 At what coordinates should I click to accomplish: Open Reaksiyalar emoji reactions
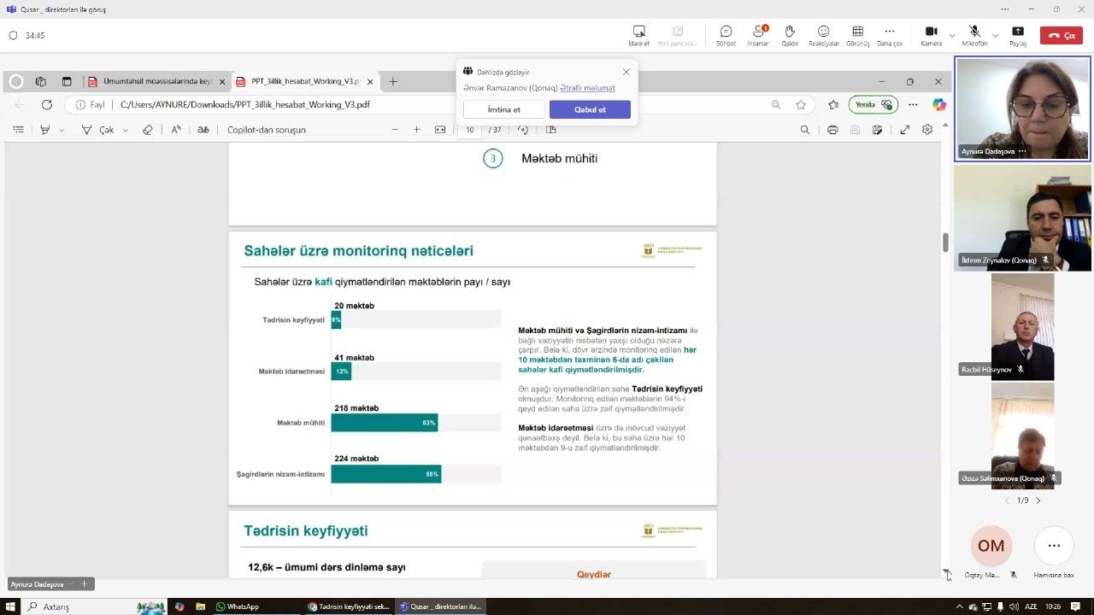[x=823, y=35]
